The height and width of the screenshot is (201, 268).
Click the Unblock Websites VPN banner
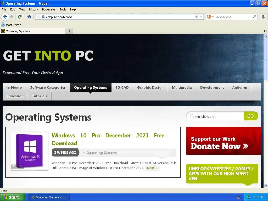coord(222,174)
